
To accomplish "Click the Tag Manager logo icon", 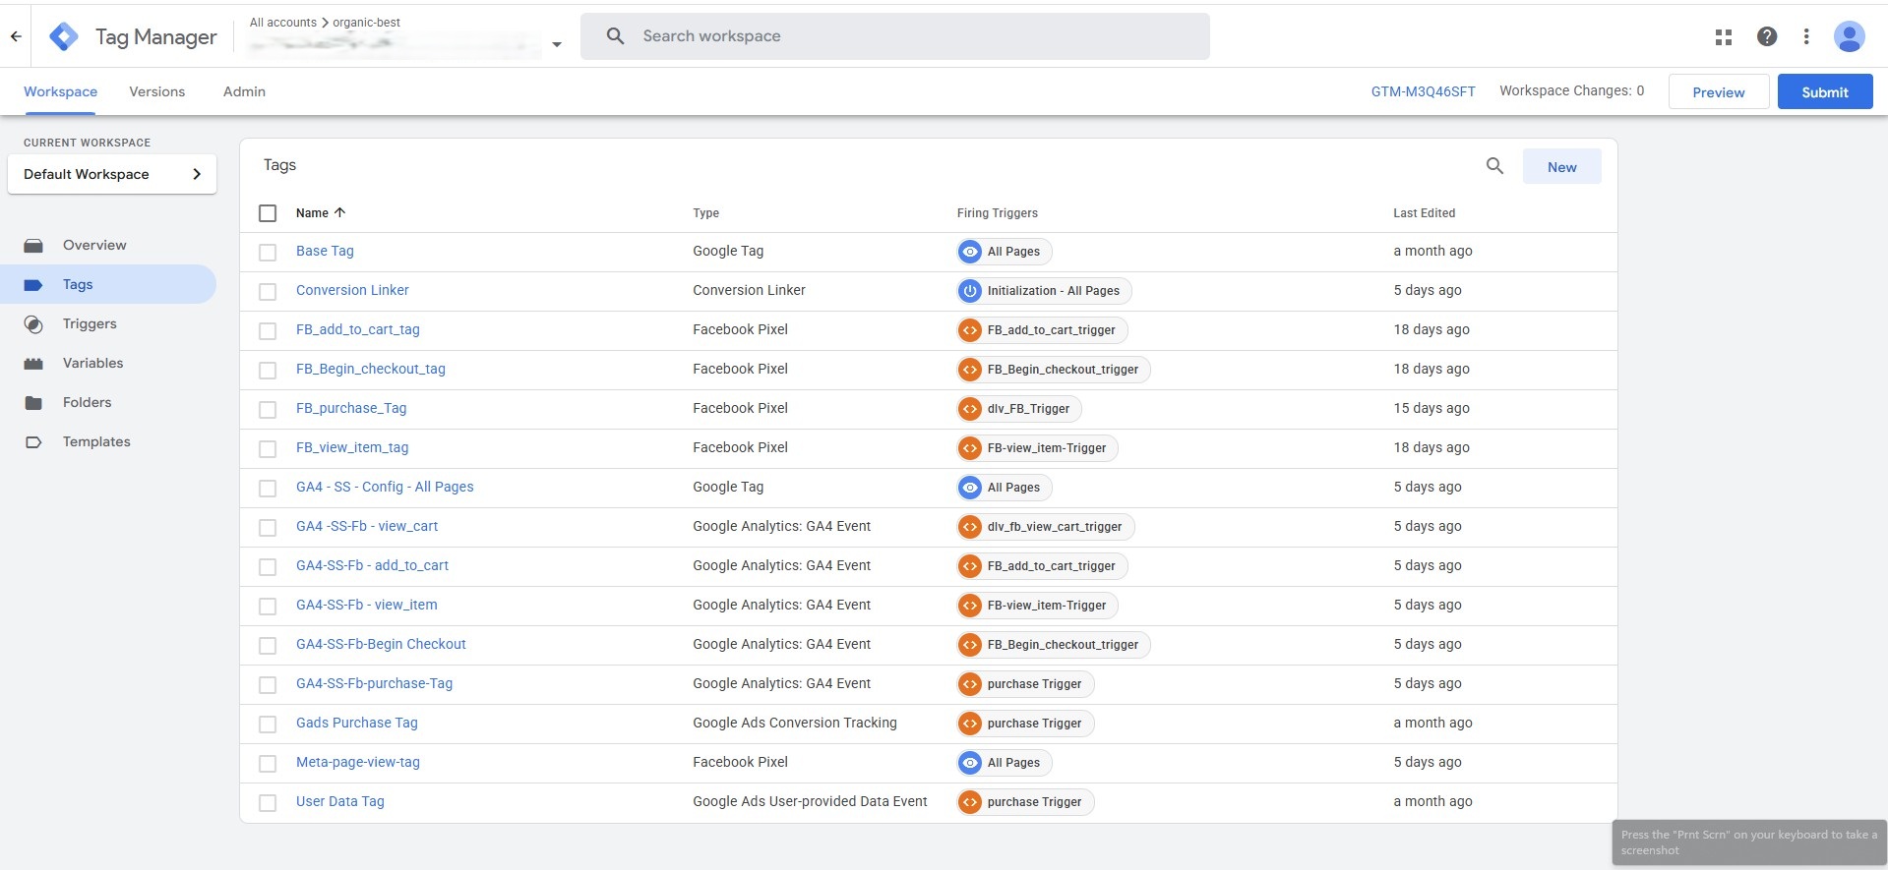I will tap(64, 36).
